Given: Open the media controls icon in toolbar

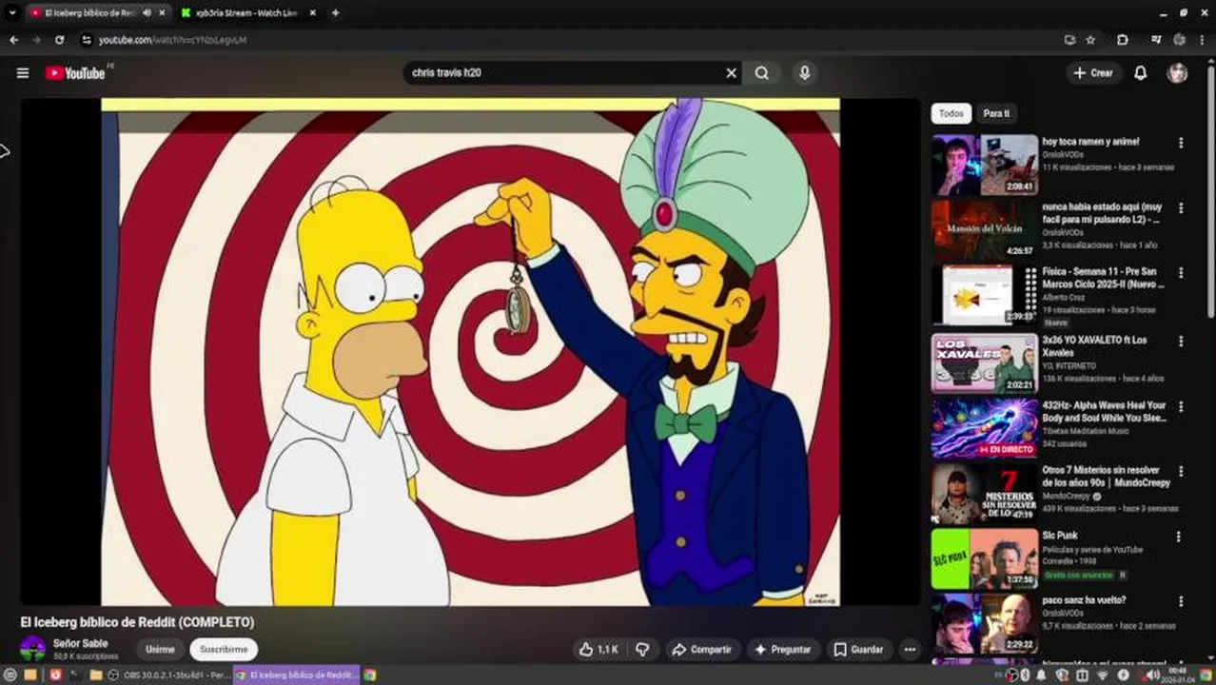Looking at the screenshot, I should (x=1156, y=40).
